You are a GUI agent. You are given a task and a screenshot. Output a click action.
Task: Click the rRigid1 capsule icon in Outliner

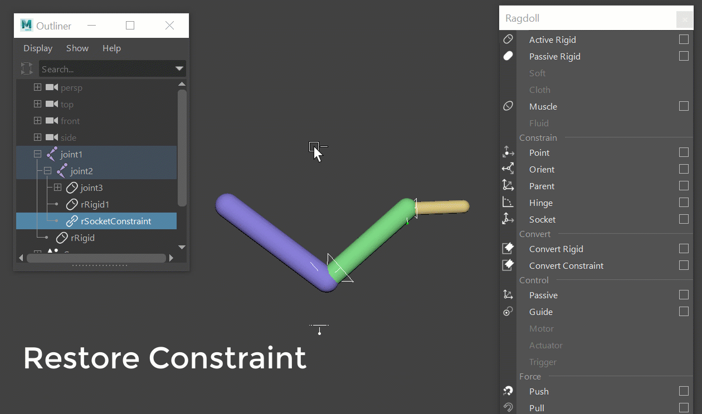click(72, 204)
